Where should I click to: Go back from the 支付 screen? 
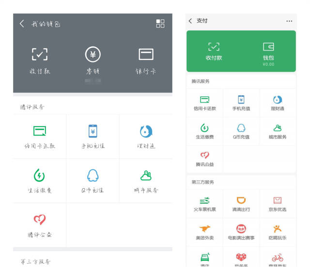point(190,21)
